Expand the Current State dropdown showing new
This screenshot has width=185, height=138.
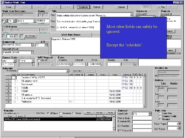pos(15,61)
